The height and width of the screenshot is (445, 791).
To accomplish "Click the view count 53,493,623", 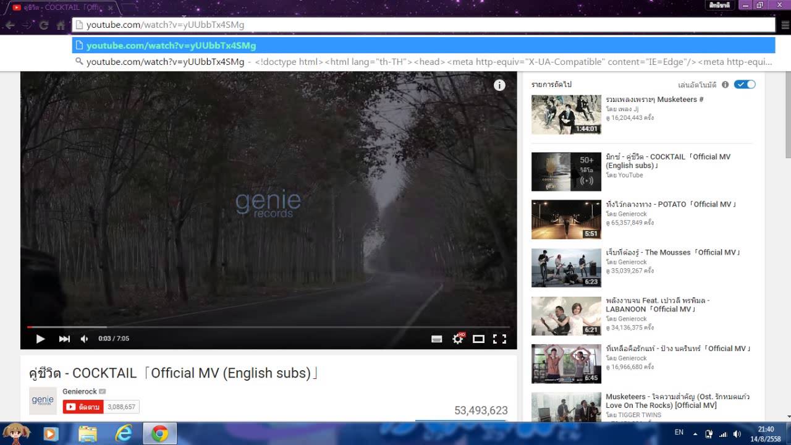I will (481, 410).
